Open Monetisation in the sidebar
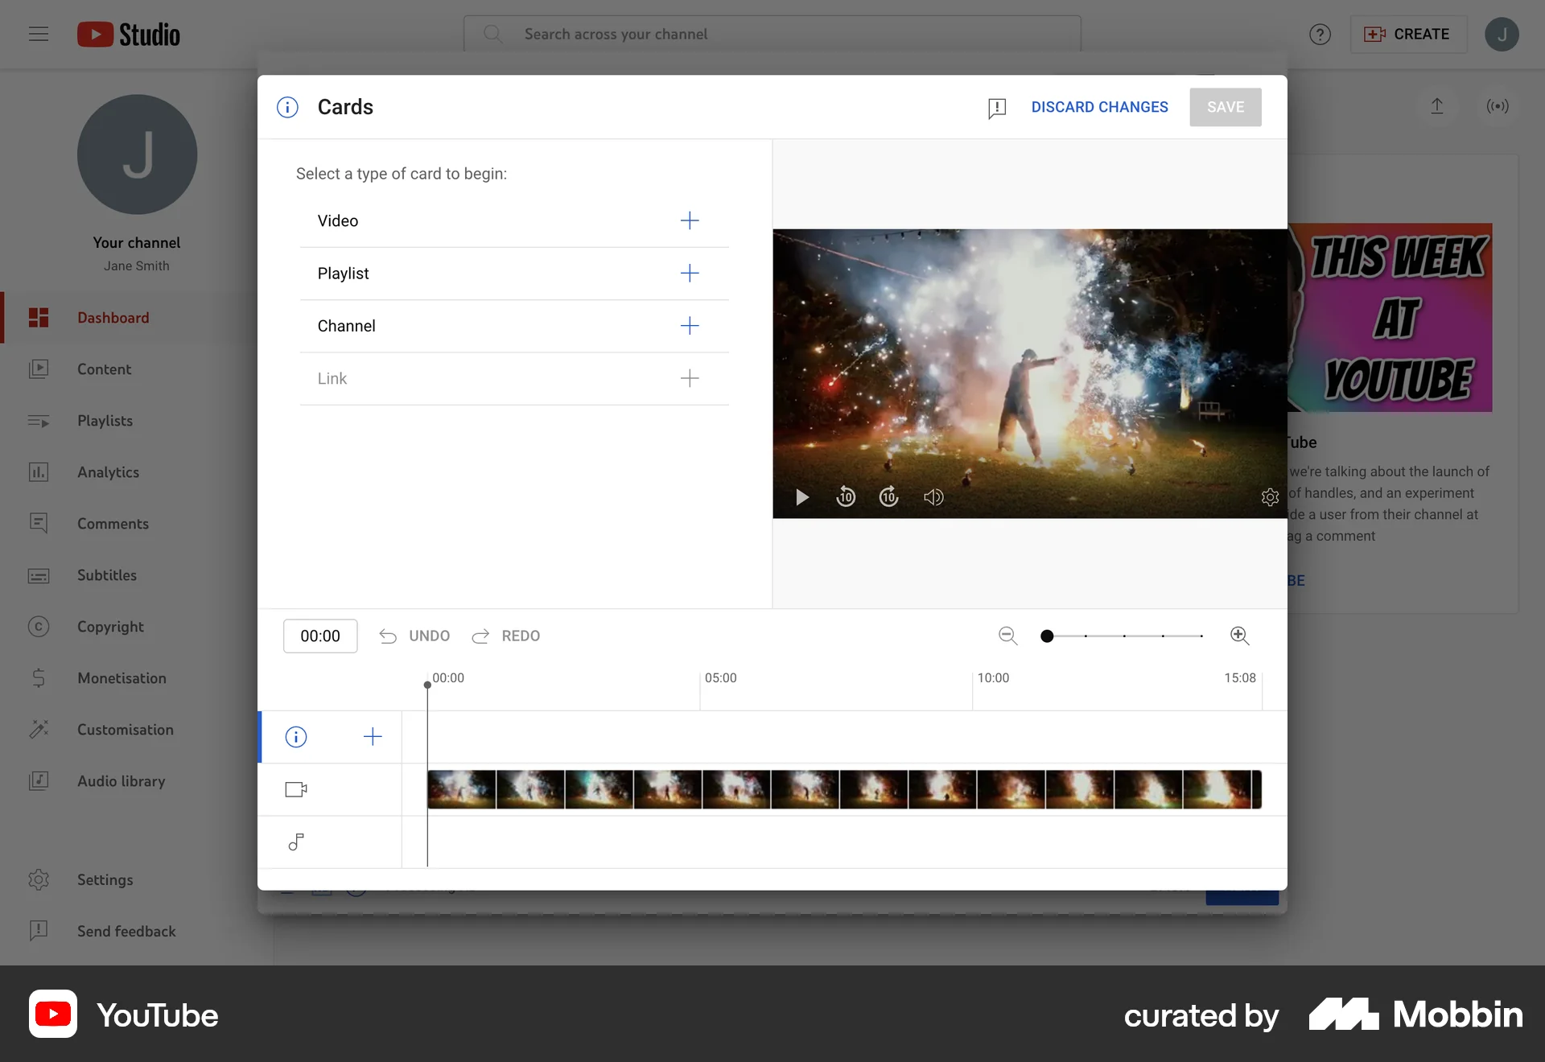This screenshot has width=1545, height=1062. pos(122,678)
